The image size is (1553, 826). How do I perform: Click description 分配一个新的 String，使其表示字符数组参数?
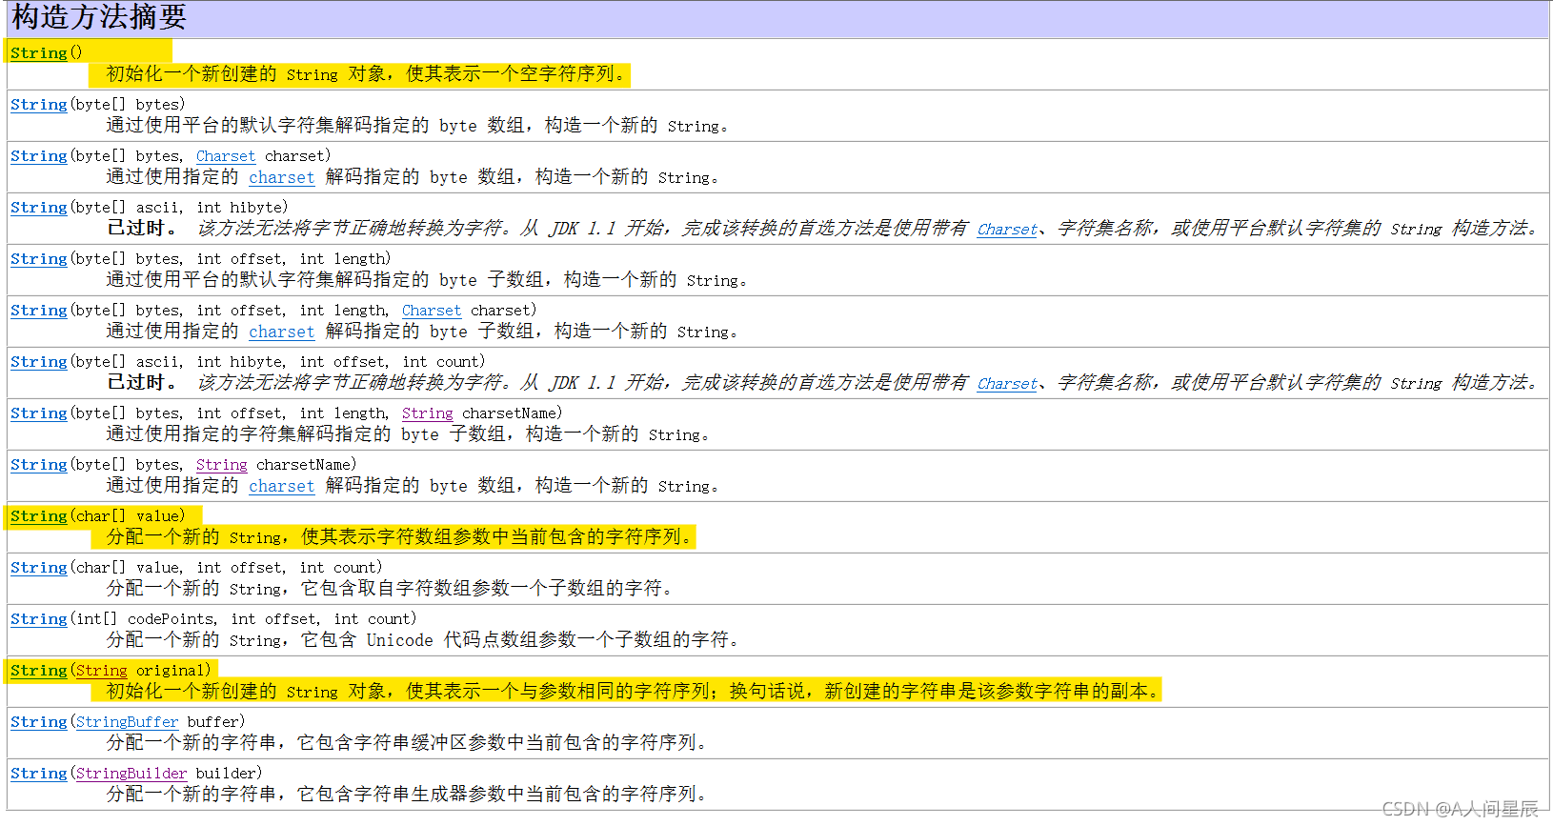[x=400, y=537]
